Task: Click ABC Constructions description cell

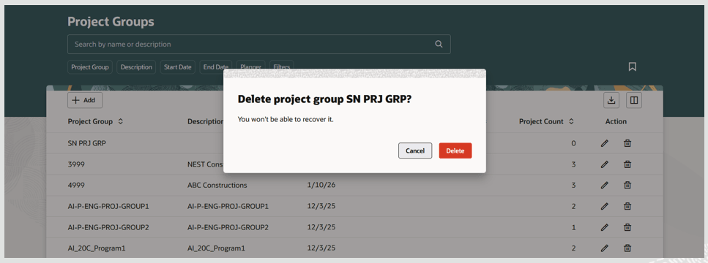Action: pos(217,185)
